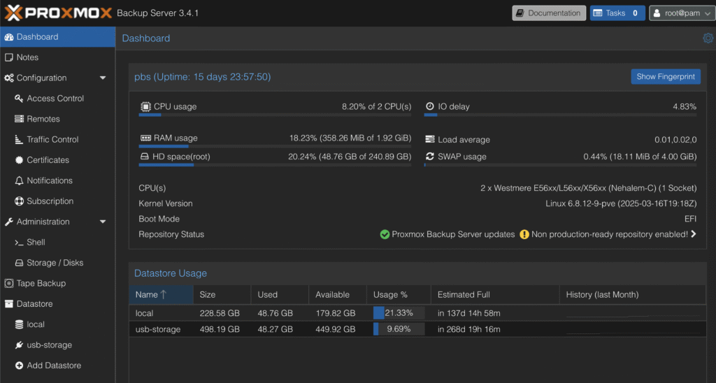Open Notes in the sidebar

click(57, 57)
